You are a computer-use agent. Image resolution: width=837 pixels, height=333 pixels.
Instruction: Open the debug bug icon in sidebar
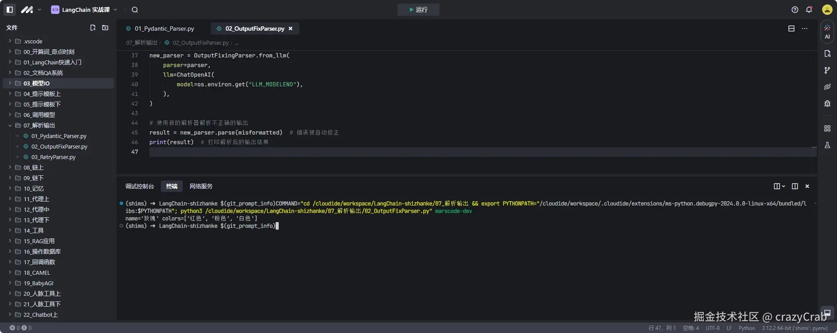pos(827,103)
